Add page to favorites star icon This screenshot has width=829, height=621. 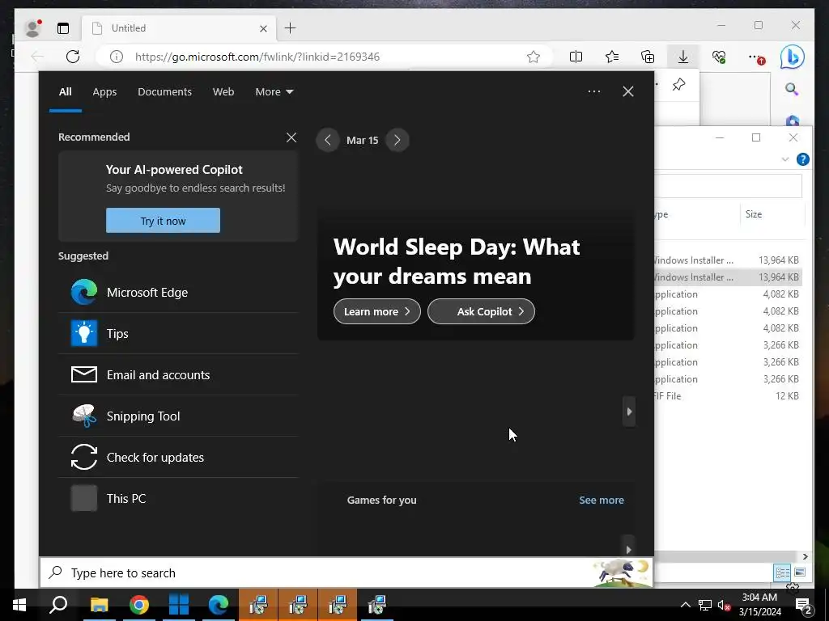534,57
